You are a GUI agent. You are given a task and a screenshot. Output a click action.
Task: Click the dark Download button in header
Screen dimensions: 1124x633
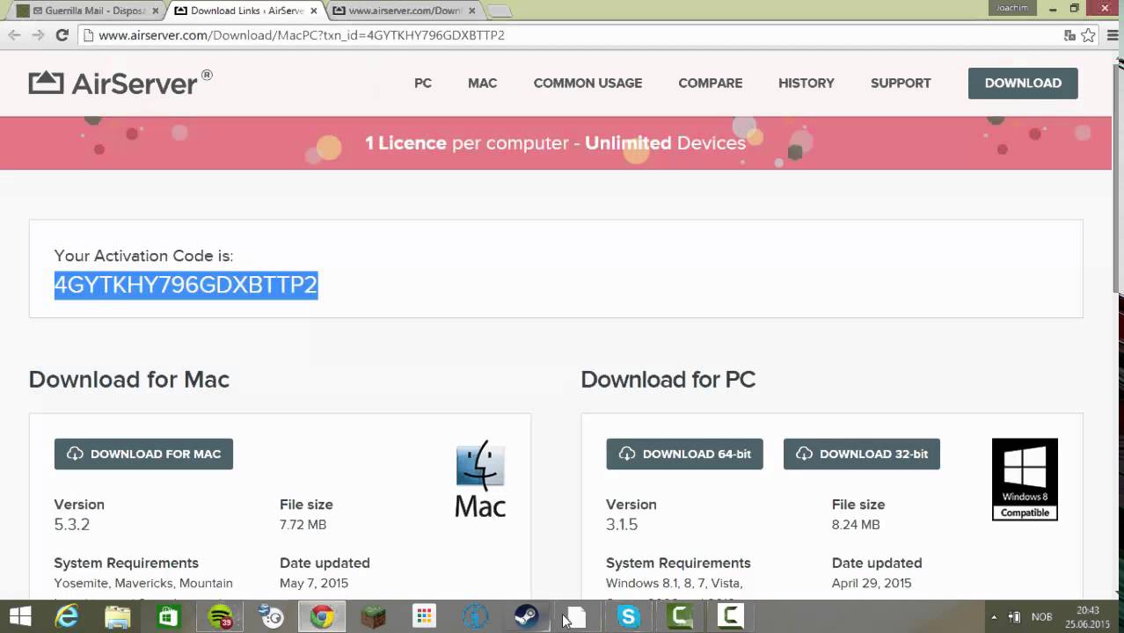(1023, 83)
